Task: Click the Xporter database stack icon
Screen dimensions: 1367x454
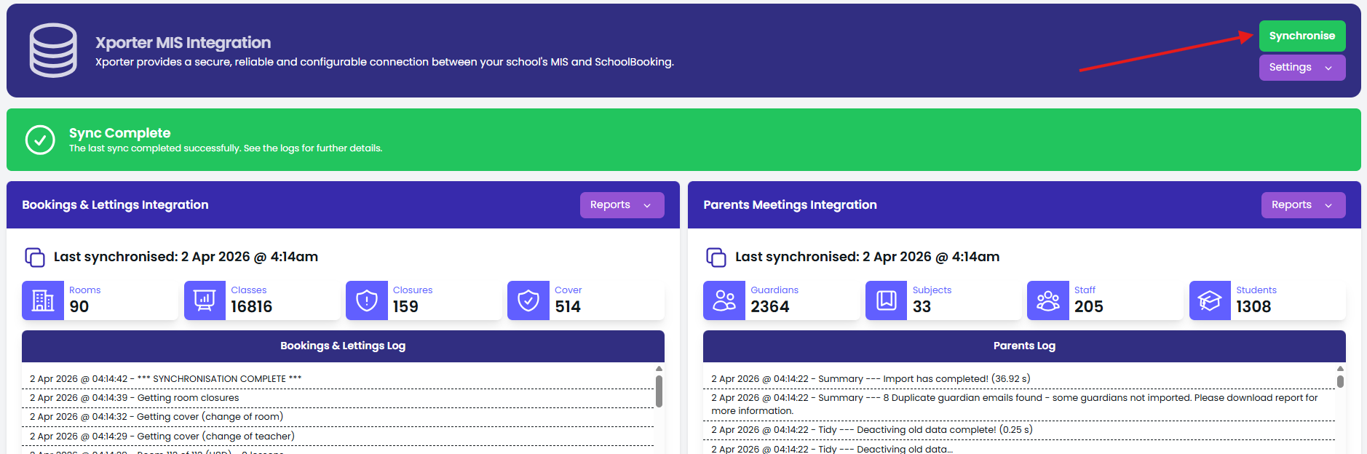Action: tap(53, 50)
